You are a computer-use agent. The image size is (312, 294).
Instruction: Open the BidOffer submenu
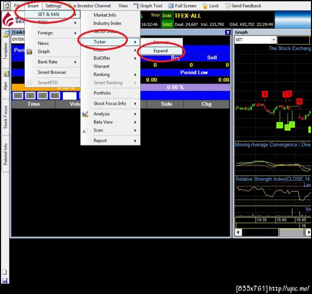(x=110, y=58)
